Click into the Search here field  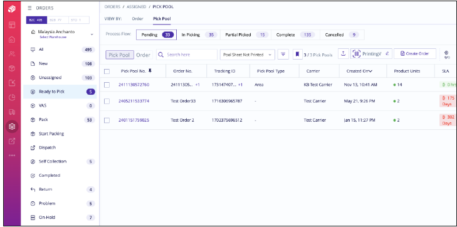point(187,55)
